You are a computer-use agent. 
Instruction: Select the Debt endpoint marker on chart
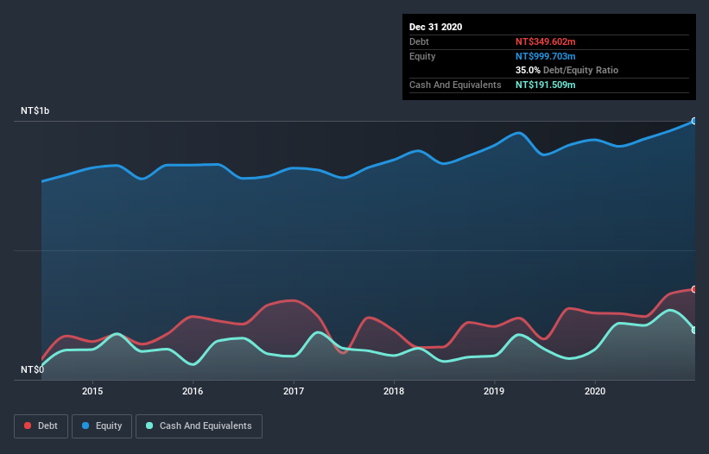[694, 289]
